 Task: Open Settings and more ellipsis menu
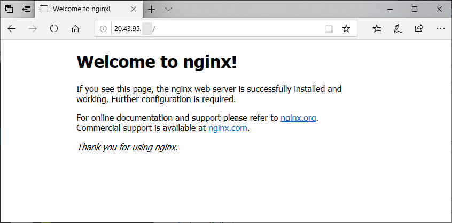click(x=441, y=28)
